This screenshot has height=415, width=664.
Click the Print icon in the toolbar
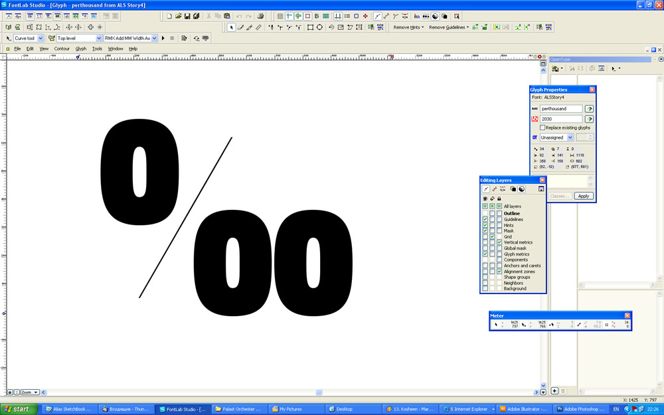[260, 16]
